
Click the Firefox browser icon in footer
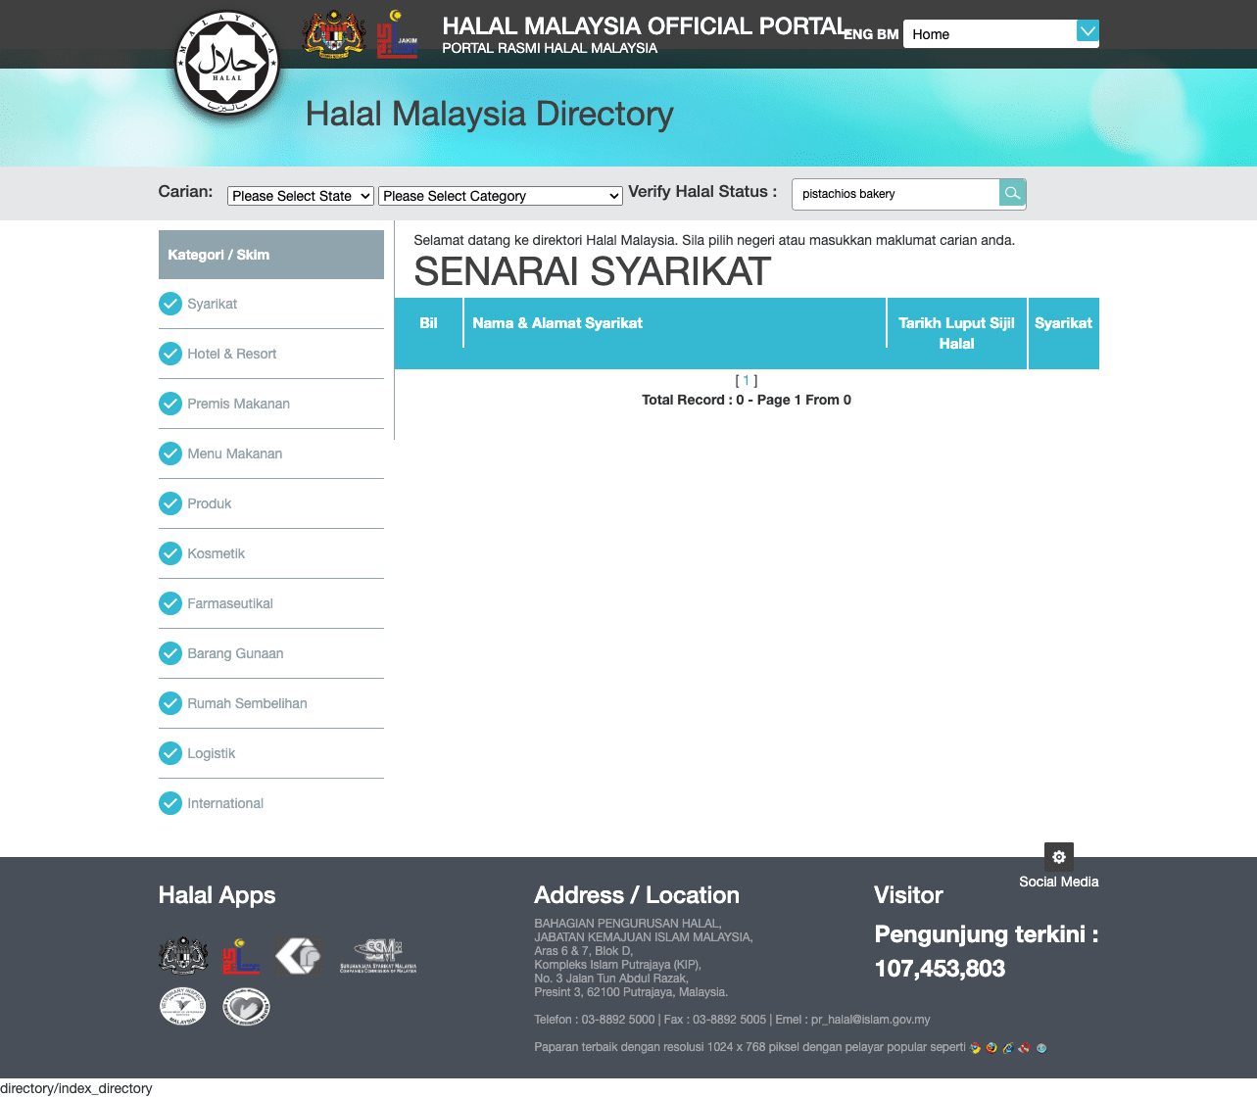click(x=991, y=1048)
